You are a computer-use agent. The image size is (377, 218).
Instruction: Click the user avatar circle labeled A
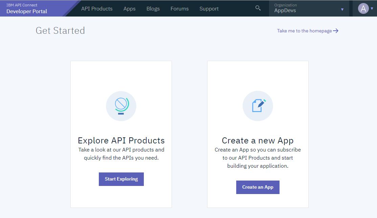[x=363, y=9]
